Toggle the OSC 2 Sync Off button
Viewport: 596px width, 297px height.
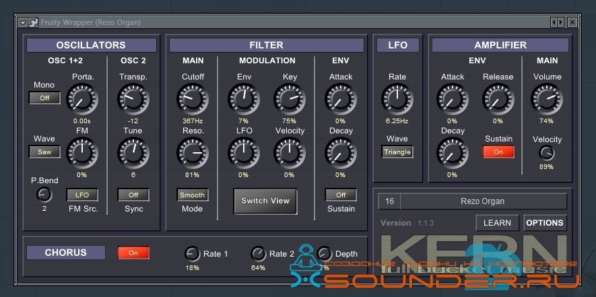(133, 195)
